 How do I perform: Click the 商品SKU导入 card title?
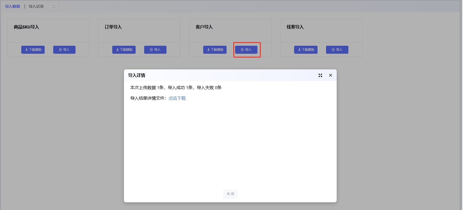pos(26,27)
